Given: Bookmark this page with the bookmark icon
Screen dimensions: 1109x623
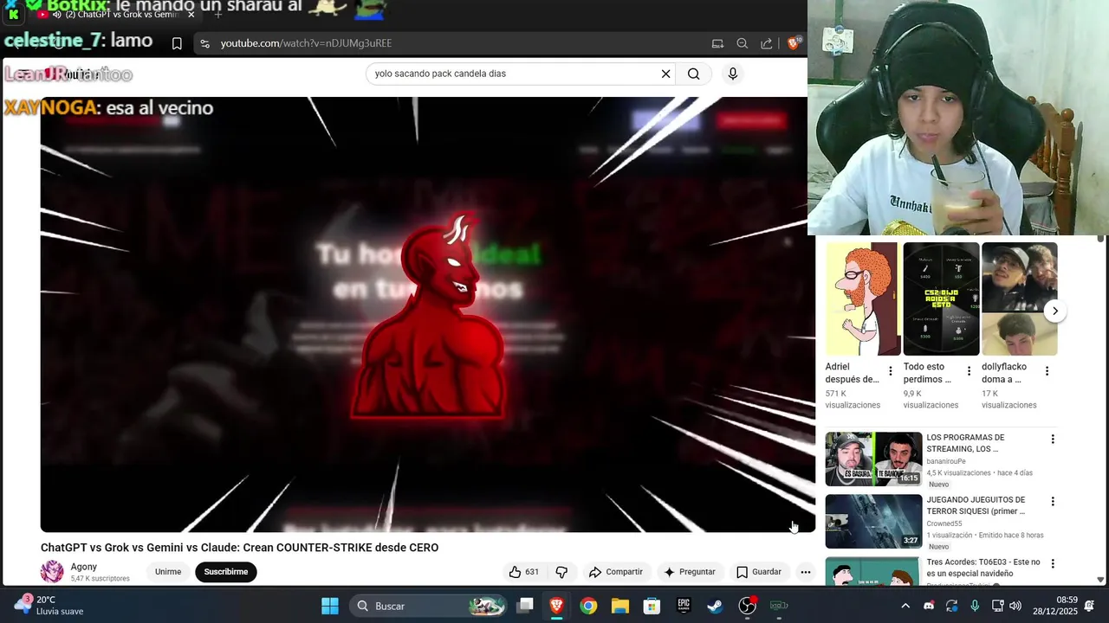Looking at the screenshot, I should [x=177, y=43].
